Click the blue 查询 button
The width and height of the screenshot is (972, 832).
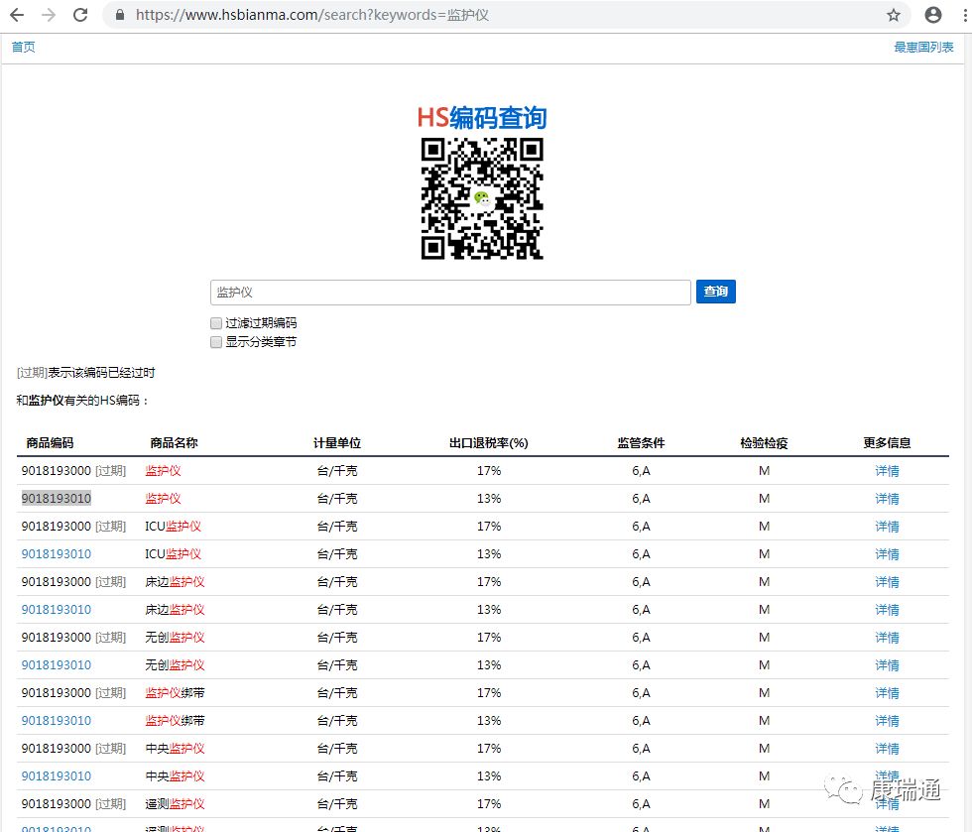point(716,292)
